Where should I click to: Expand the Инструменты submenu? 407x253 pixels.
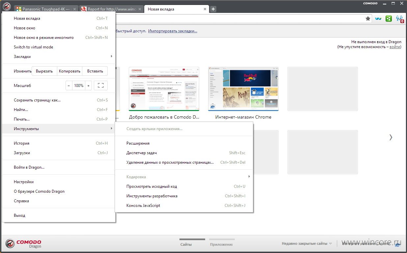tap(59, 129)
